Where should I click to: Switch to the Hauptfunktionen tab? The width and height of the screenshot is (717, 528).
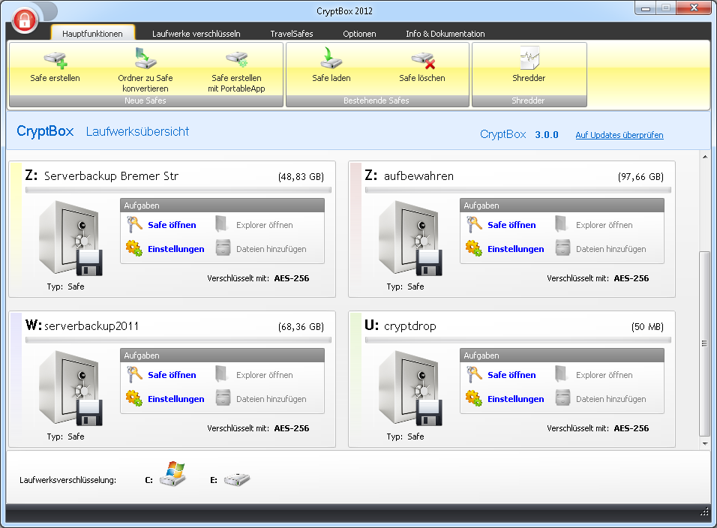click(92, 33)
